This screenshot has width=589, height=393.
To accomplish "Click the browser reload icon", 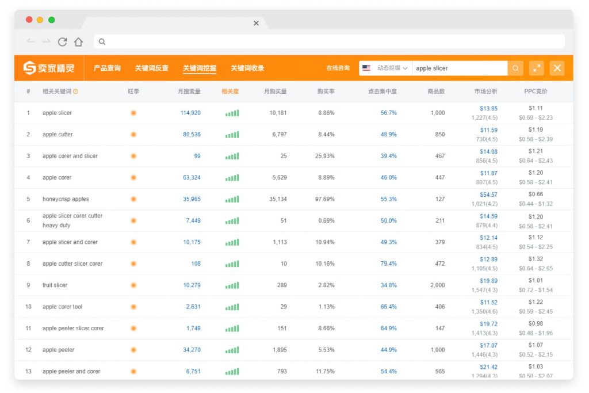I will point(63,41).
